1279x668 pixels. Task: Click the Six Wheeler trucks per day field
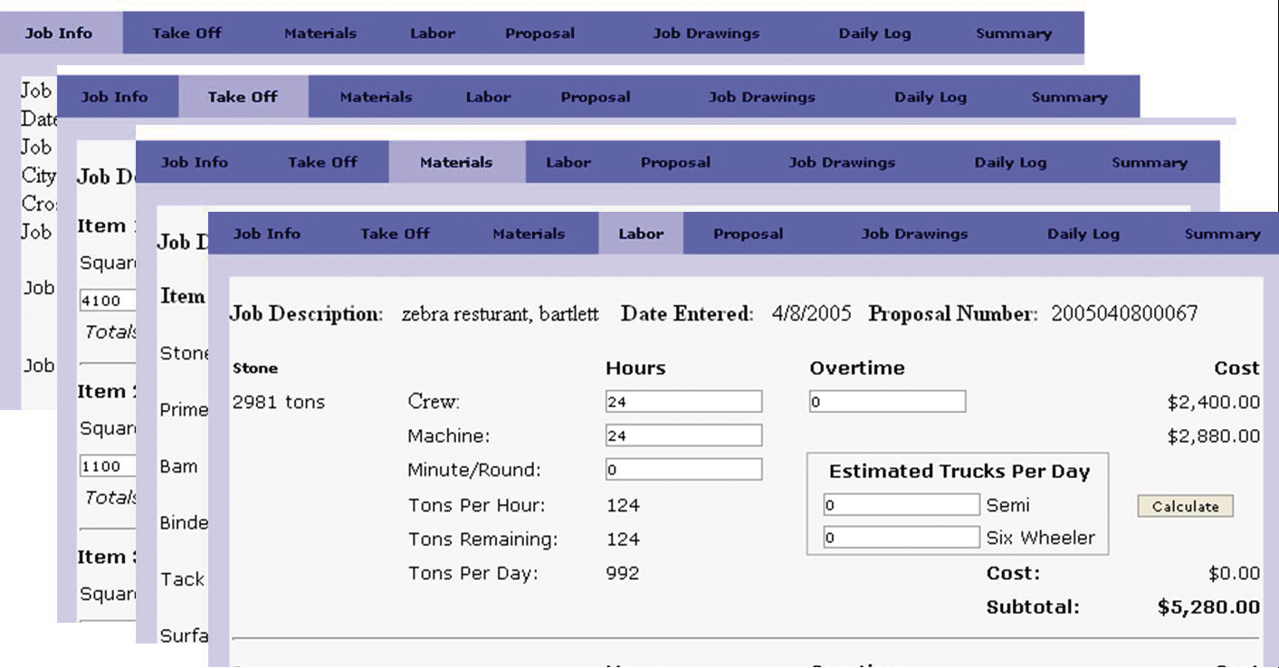[902, 538]
